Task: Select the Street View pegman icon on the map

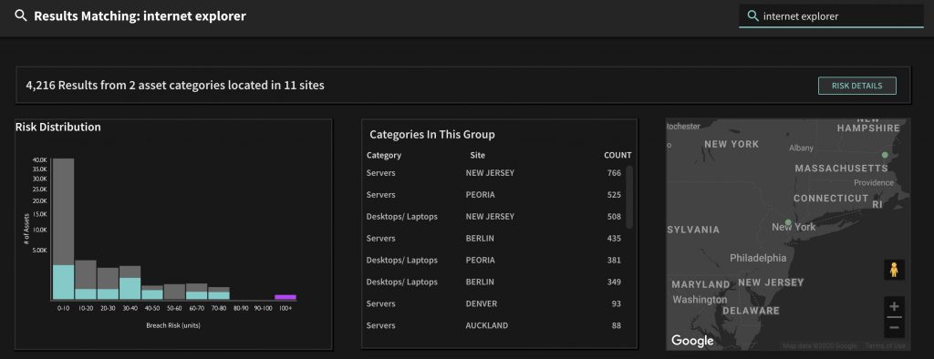Action: pos(894,270)
